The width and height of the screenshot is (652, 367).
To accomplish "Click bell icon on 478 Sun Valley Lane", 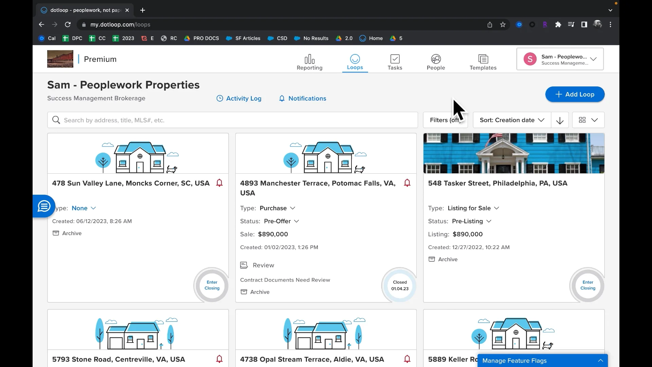I will point(219,183).
